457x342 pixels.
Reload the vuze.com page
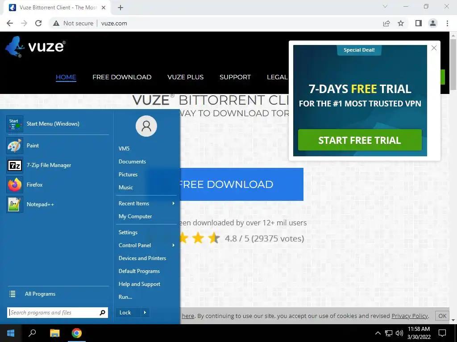click(38, 23)
